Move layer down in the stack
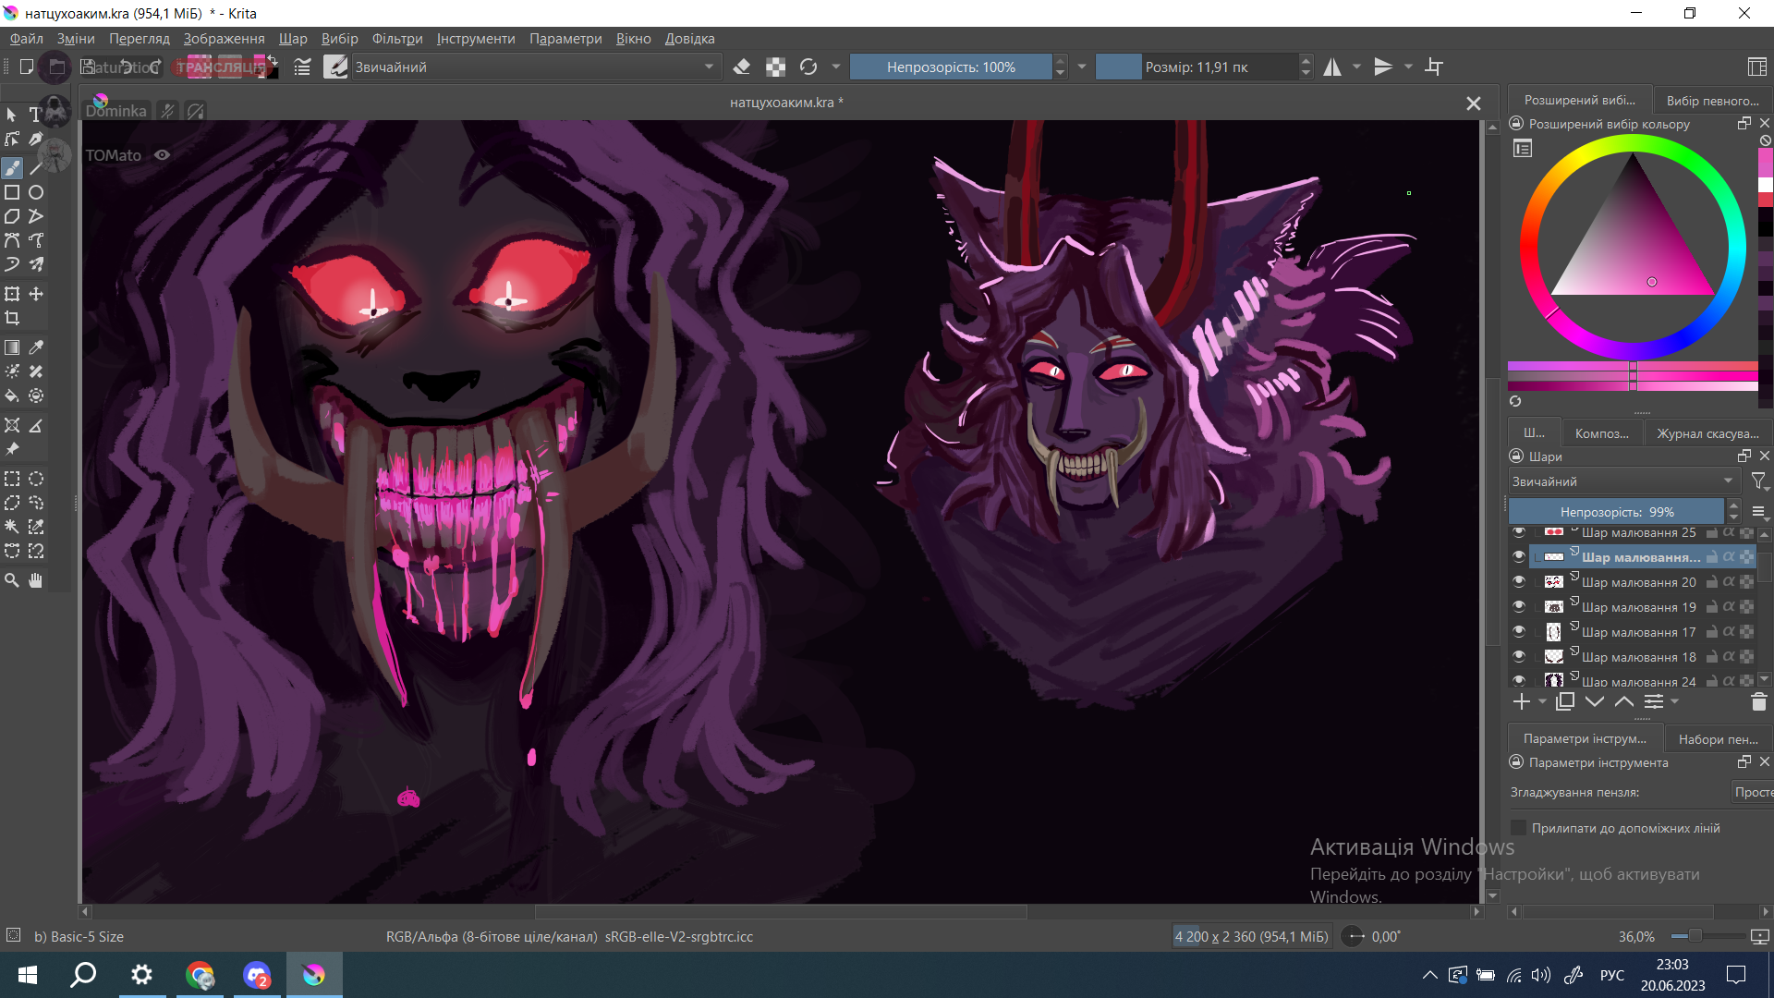 (x=1595, y=702)
